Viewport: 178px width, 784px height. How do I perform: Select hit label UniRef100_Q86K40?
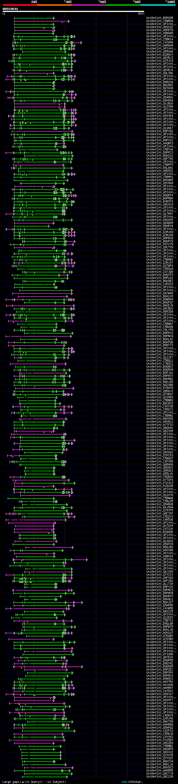160,428
